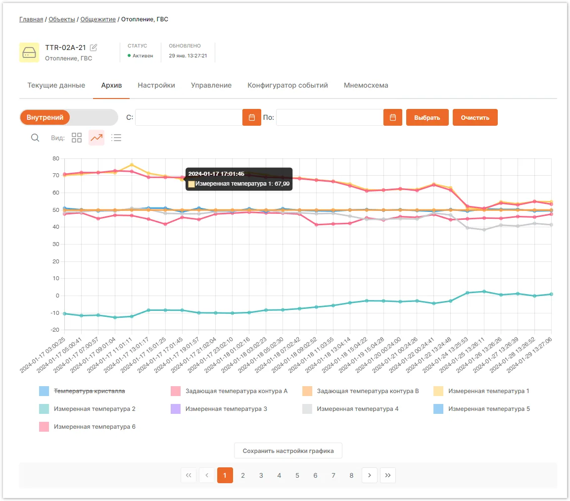Go to page 5

[297, 475]
